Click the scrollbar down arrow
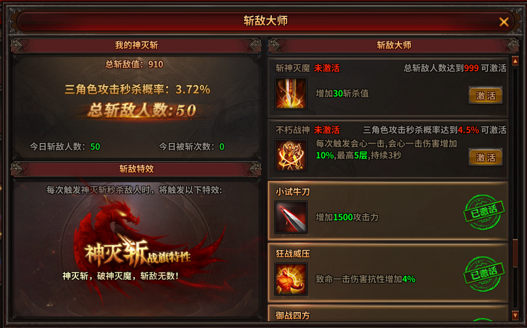 point(515,315)
